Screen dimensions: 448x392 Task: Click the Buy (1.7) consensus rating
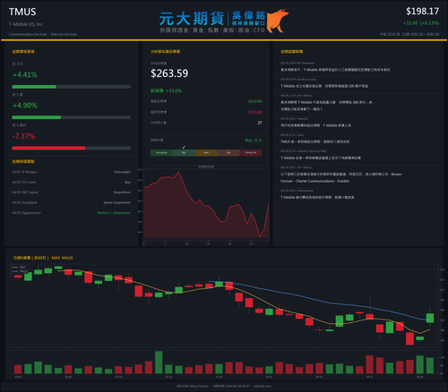[x=254, y=141]
